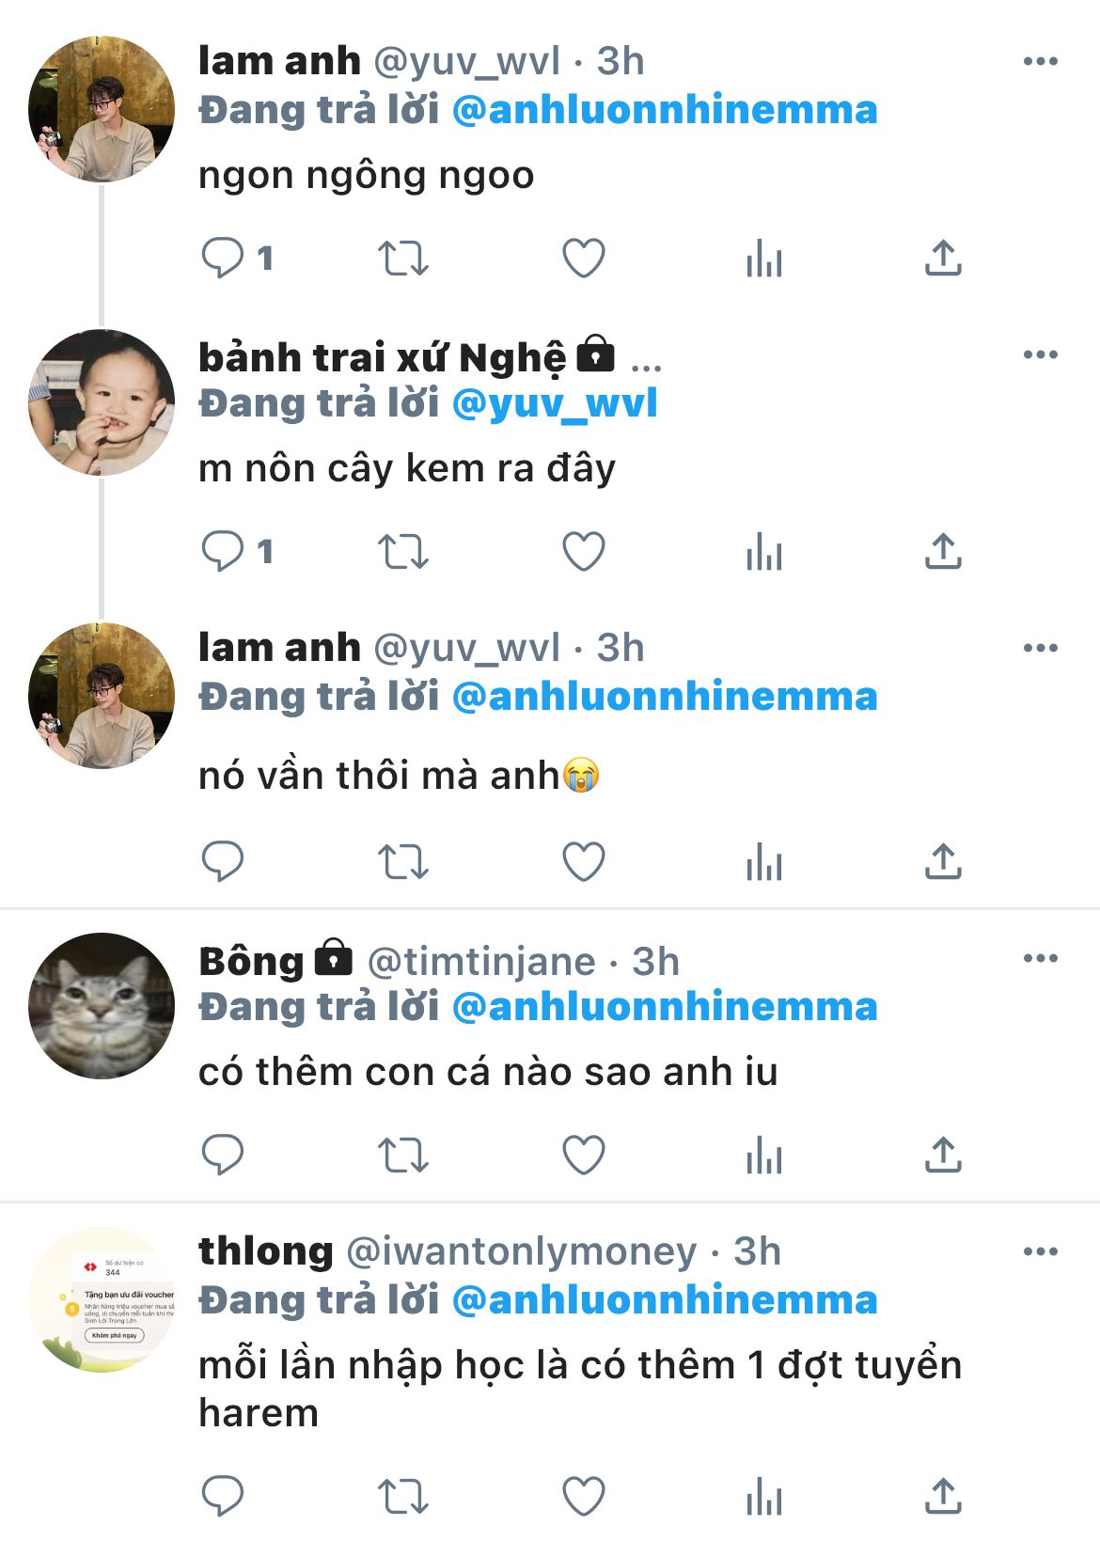The height and width of the screenshot is (1541, 1100).
Task: View analytics of "m nôn cây kem" tweet
Action: pos(763,551)
